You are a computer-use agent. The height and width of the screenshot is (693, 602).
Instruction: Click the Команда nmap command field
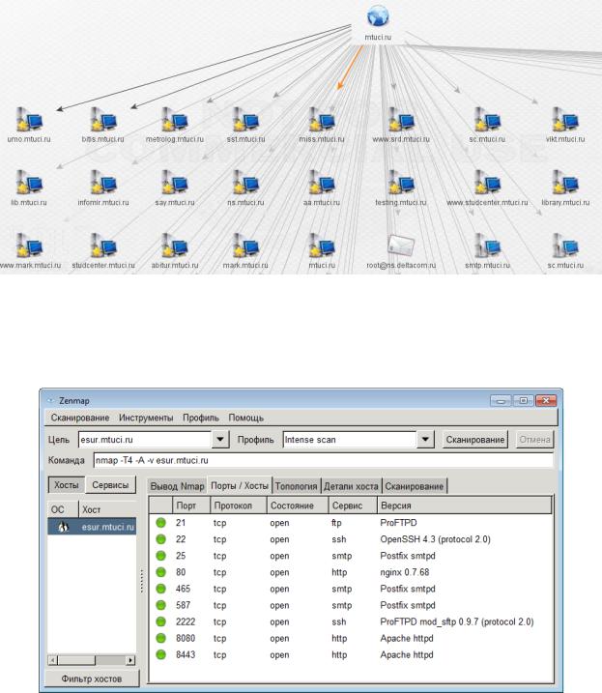[323, 460]
